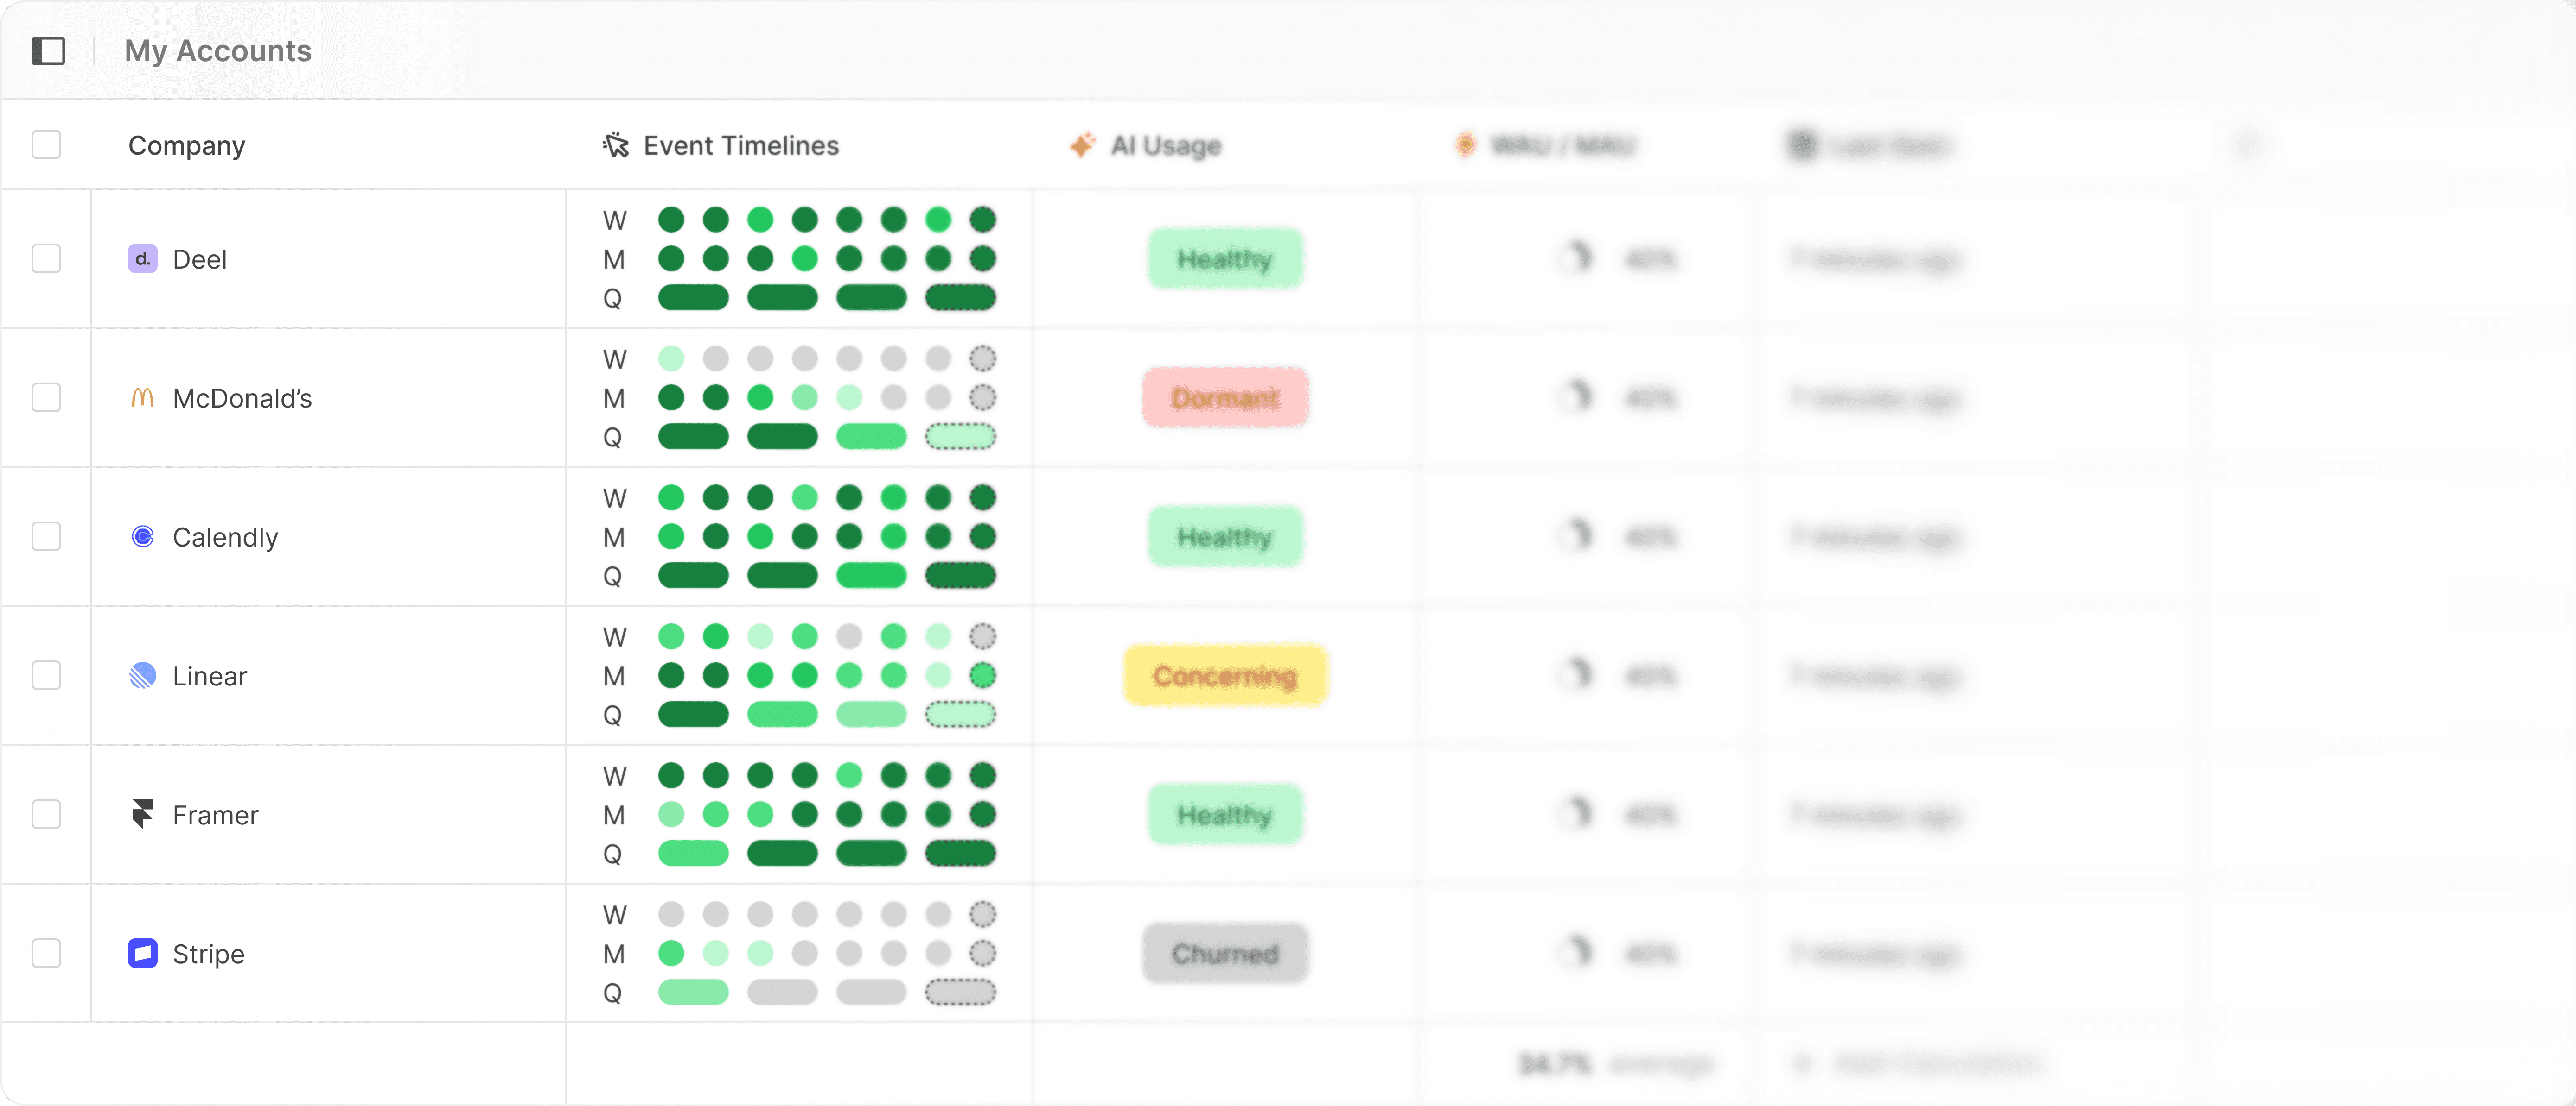
Task: Click the Deel company logo icon
Action: click(x=142, y=259)
